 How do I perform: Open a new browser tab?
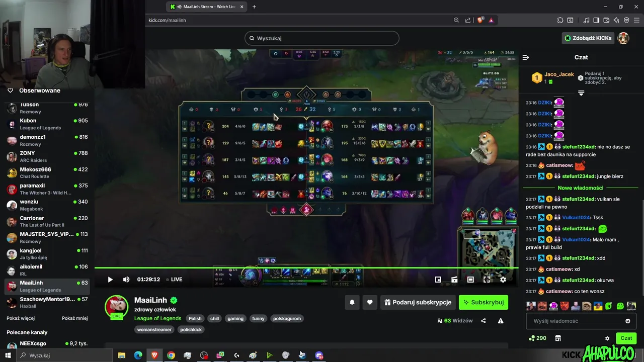click(x=254, y=7)
